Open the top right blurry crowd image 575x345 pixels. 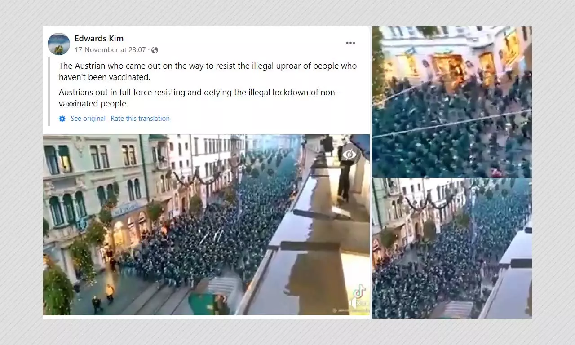tap(452, 101)
